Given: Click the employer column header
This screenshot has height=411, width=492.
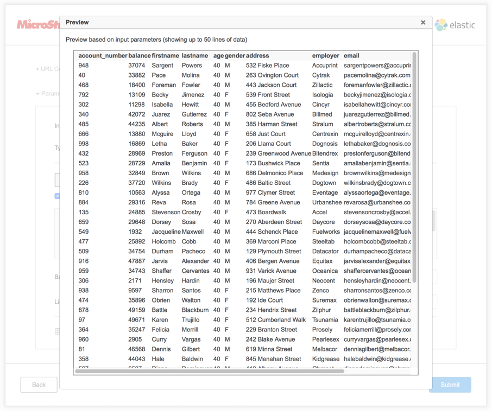Looking at the screenshot, I should (x=325, y=55).
